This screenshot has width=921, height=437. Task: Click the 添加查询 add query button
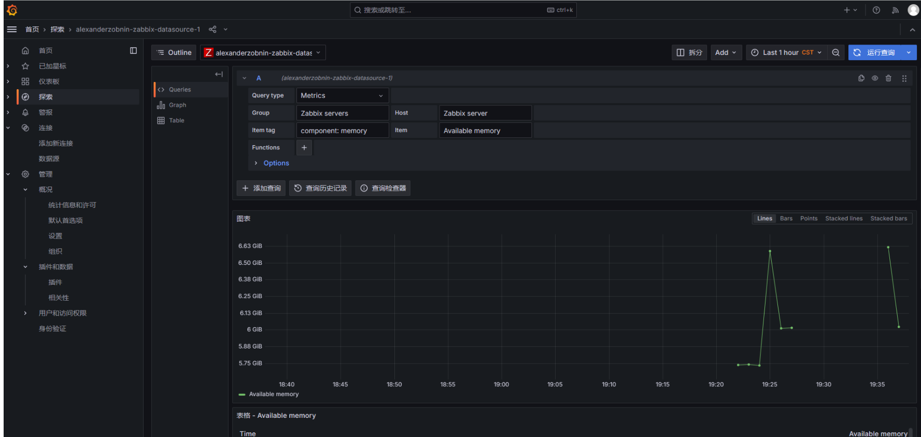[x=261, y=188]
